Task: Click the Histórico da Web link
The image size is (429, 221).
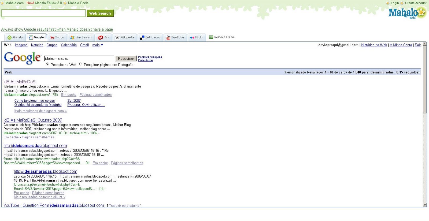Action: point(374,45)
